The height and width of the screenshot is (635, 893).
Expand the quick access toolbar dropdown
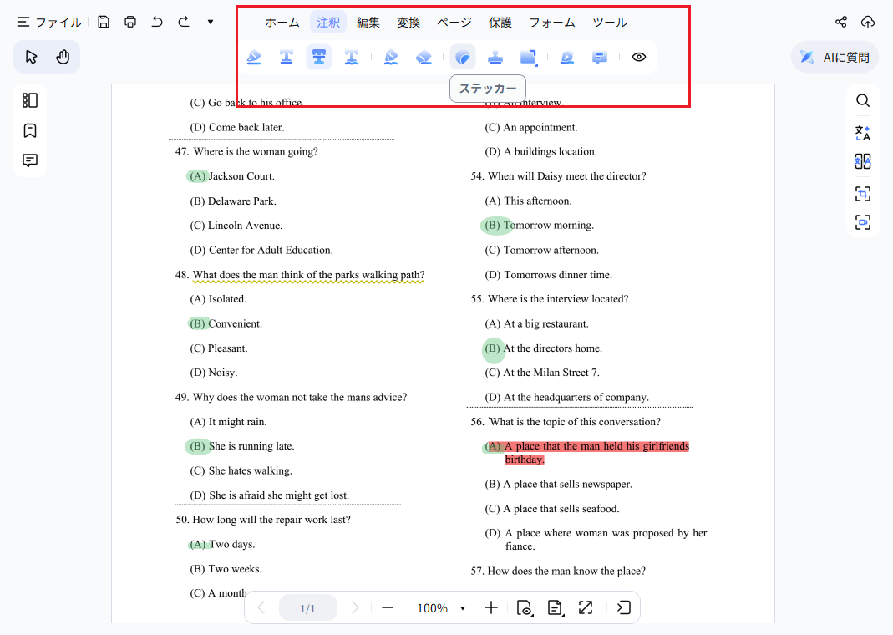click(x=211, y=23)
